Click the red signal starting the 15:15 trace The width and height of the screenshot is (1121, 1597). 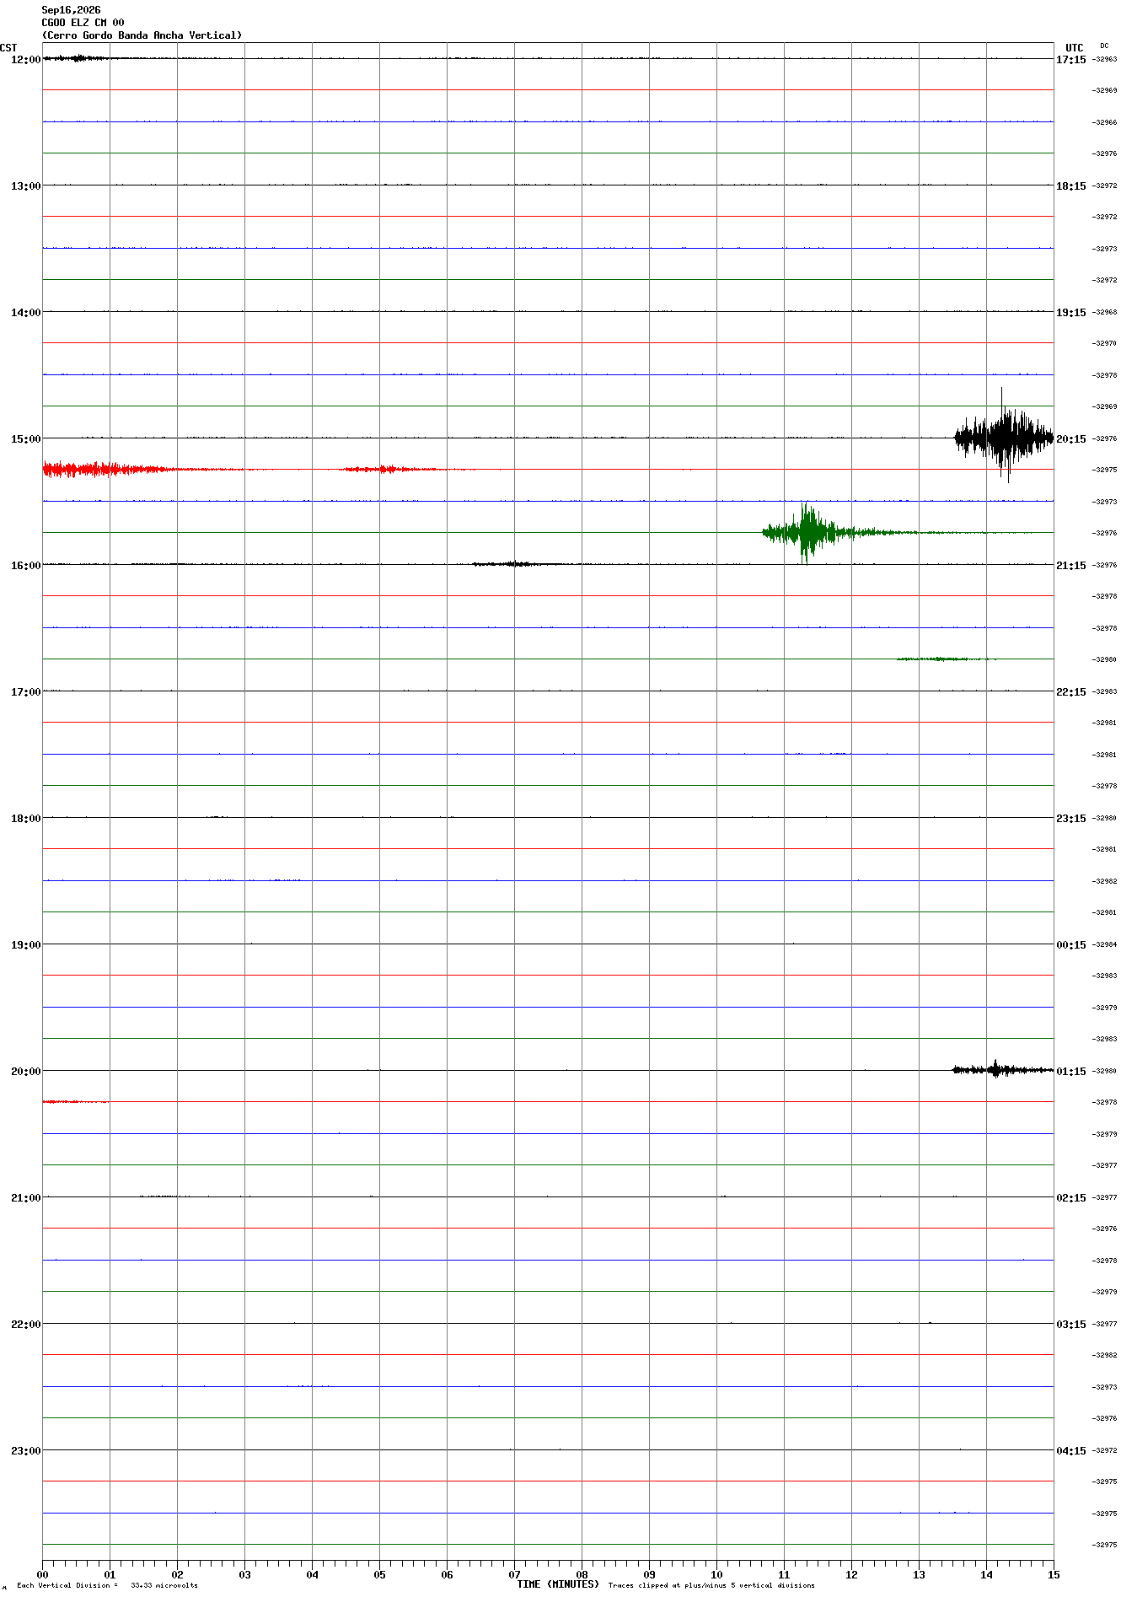110,469
